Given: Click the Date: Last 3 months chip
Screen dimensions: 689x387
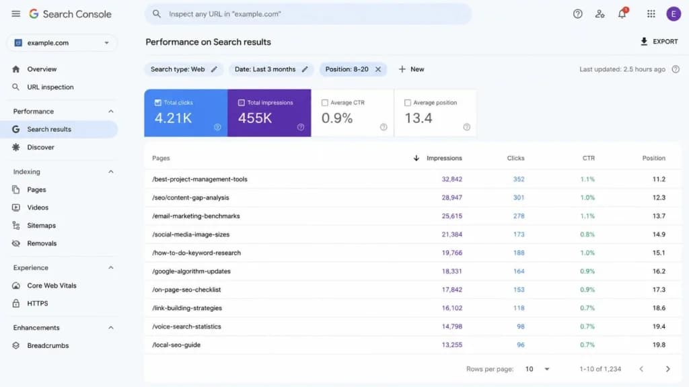Looking at the screenshot, I should coord(271,69).
